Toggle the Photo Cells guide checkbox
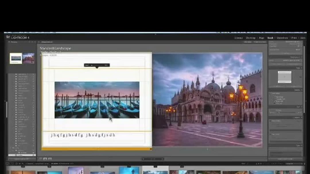This screenshot has width=310, height=174. (x=274, y=101)
